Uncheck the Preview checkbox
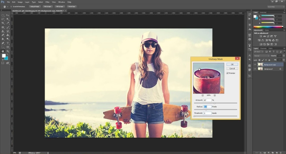 (x=227, y=73)
